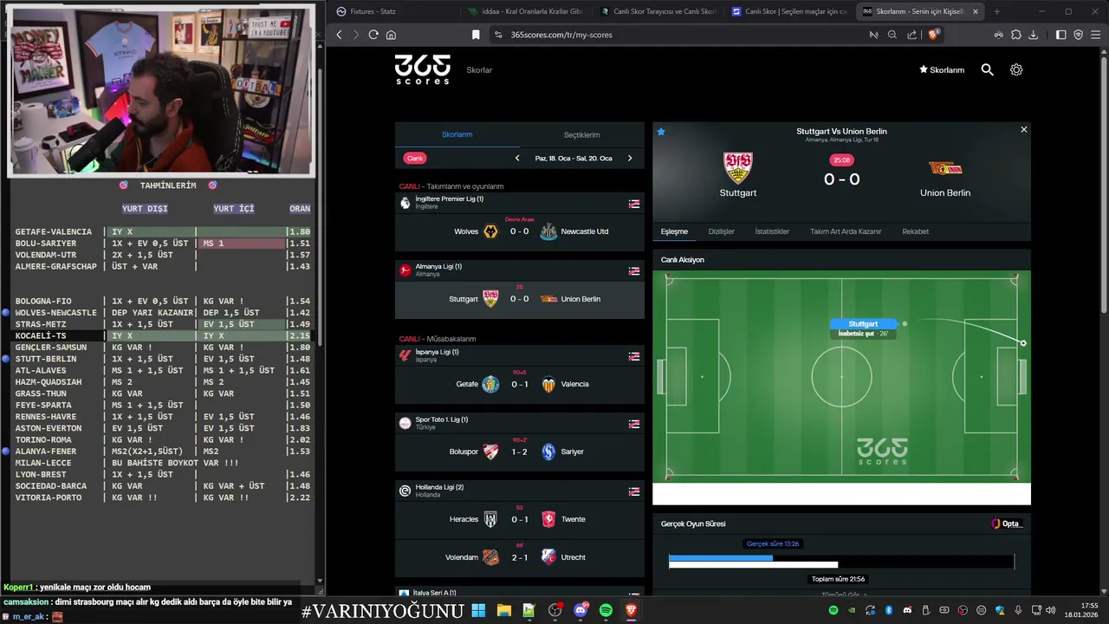Open the Getafe vs Valencia match

520,384
